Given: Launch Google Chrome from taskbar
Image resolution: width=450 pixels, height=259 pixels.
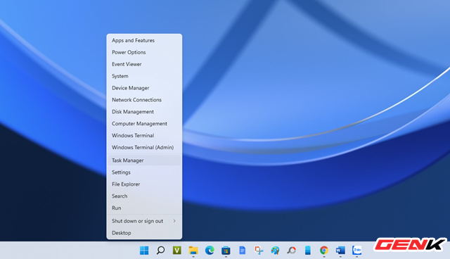Looking at the screenshot, I should pyautogui.click(x=324, y=251).
